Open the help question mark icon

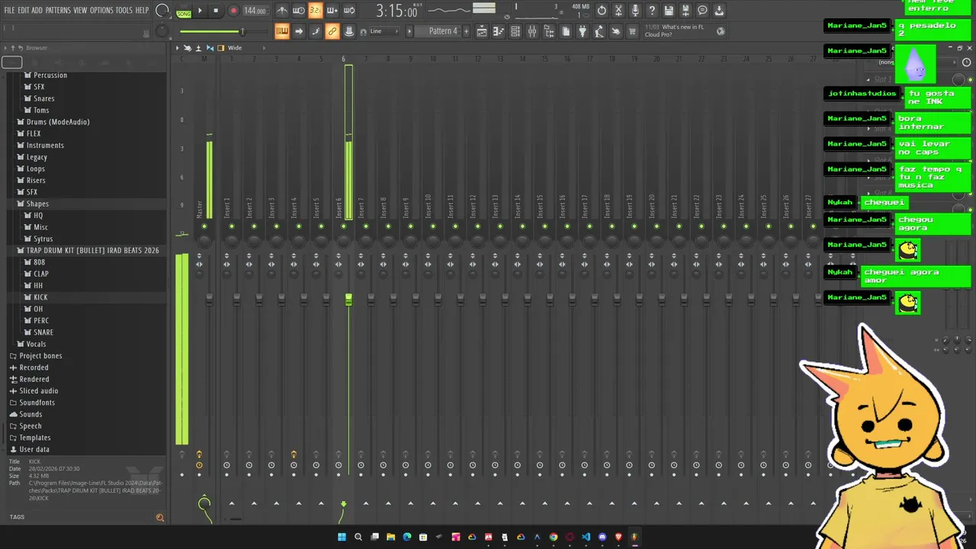[x=652, y=11]
